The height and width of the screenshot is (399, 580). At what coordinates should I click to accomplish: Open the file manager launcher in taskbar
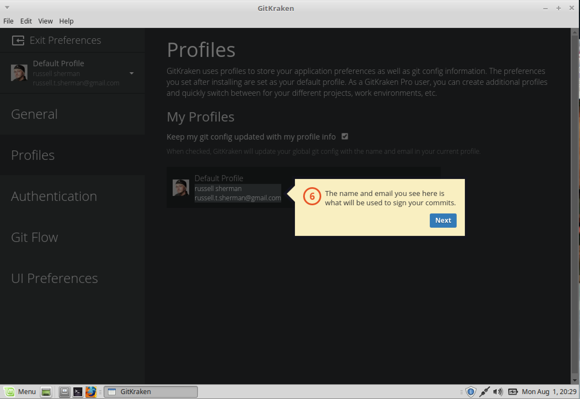point(65,392)
